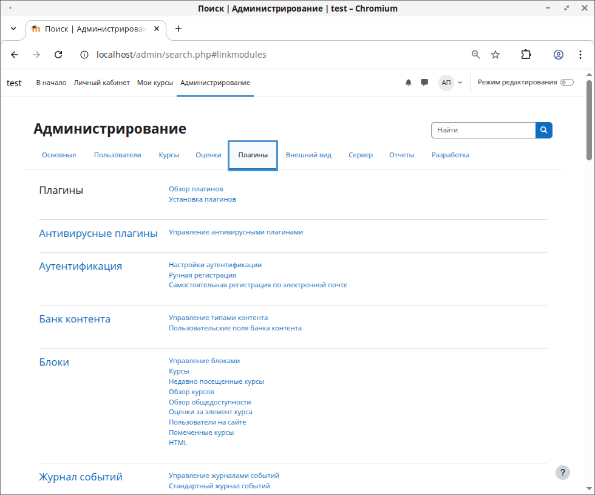The height and width of the screenshot is (495, 595).
Task: Open the messaging drawer speech-bubble icon
Action: tap(424, 83)
